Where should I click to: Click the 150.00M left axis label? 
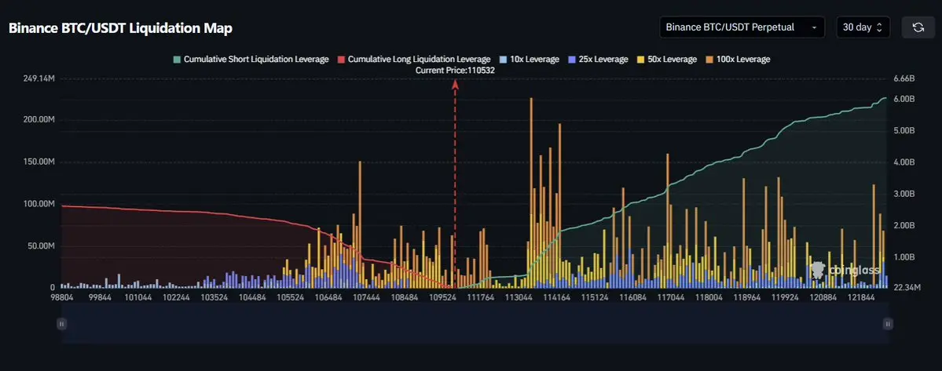(38, 162)
